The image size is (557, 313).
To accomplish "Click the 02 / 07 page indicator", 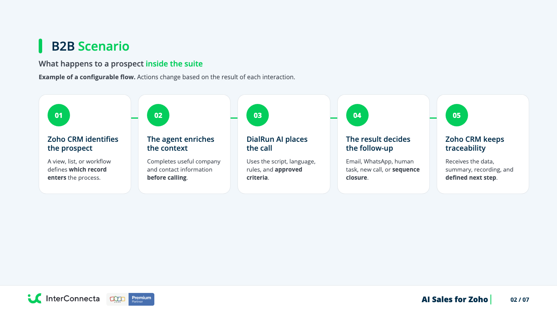I will (520, 299).
